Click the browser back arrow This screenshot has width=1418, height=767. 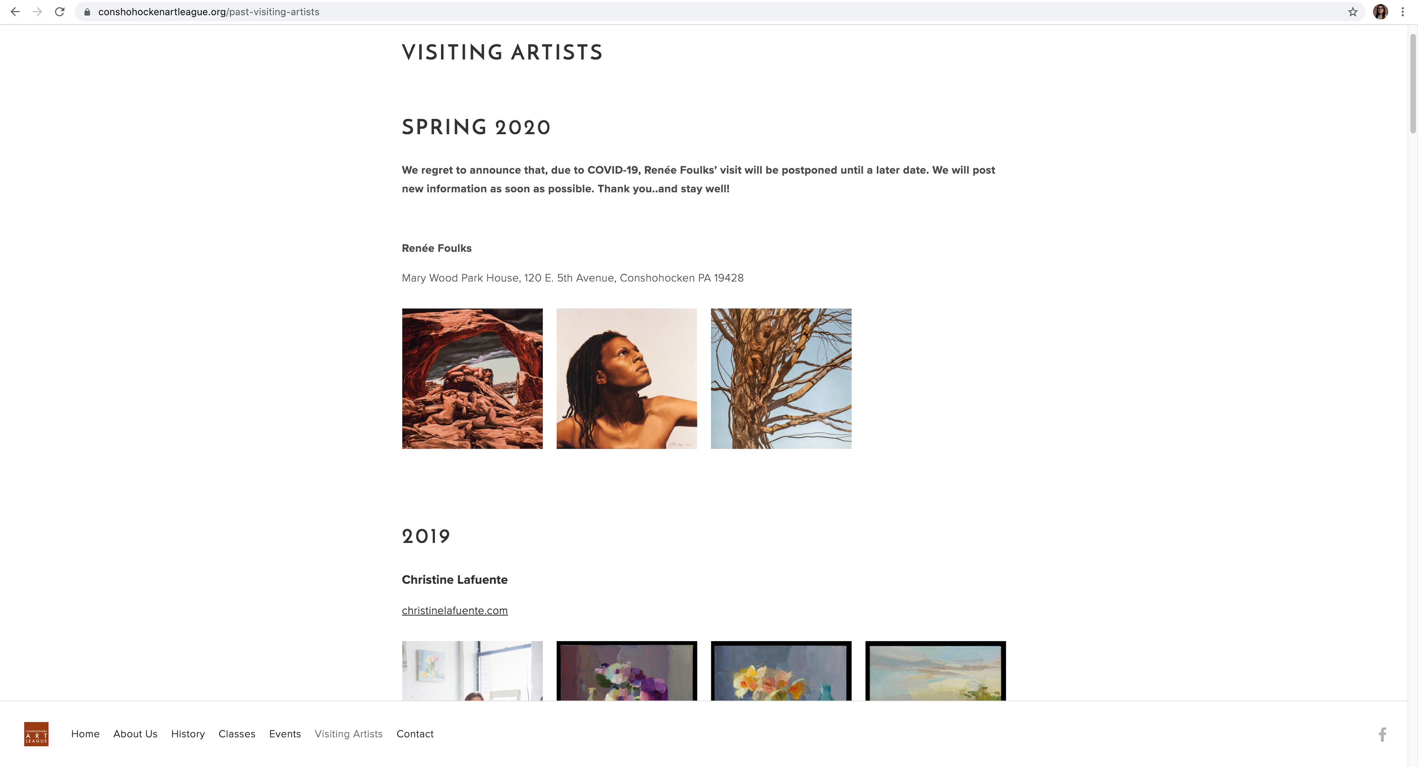pyautogui.click(x=16, y=11)
